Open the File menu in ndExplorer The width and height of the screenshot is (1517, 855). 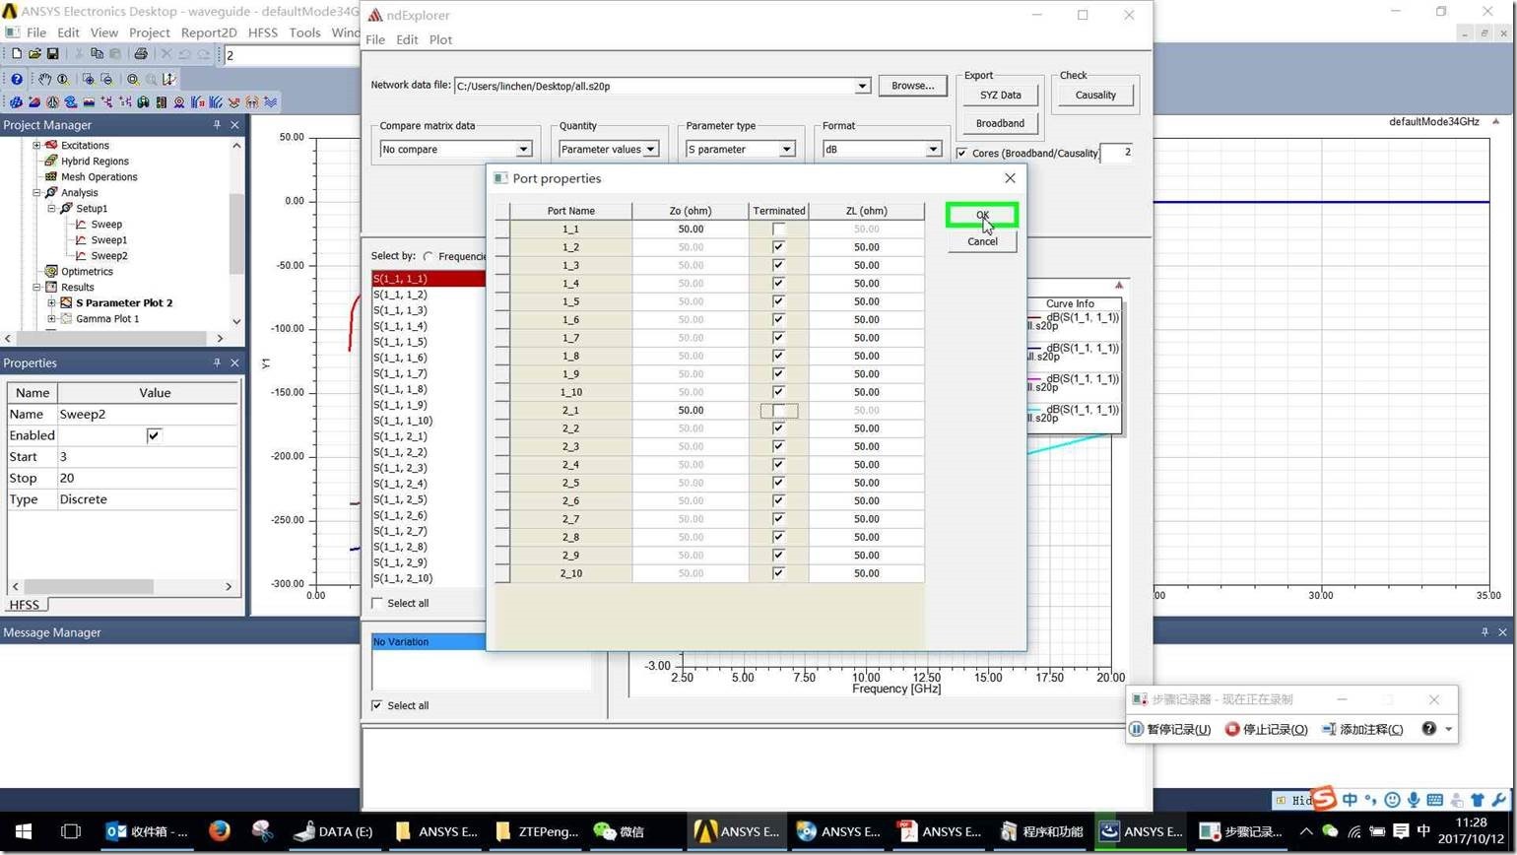(x=375, y=39)
